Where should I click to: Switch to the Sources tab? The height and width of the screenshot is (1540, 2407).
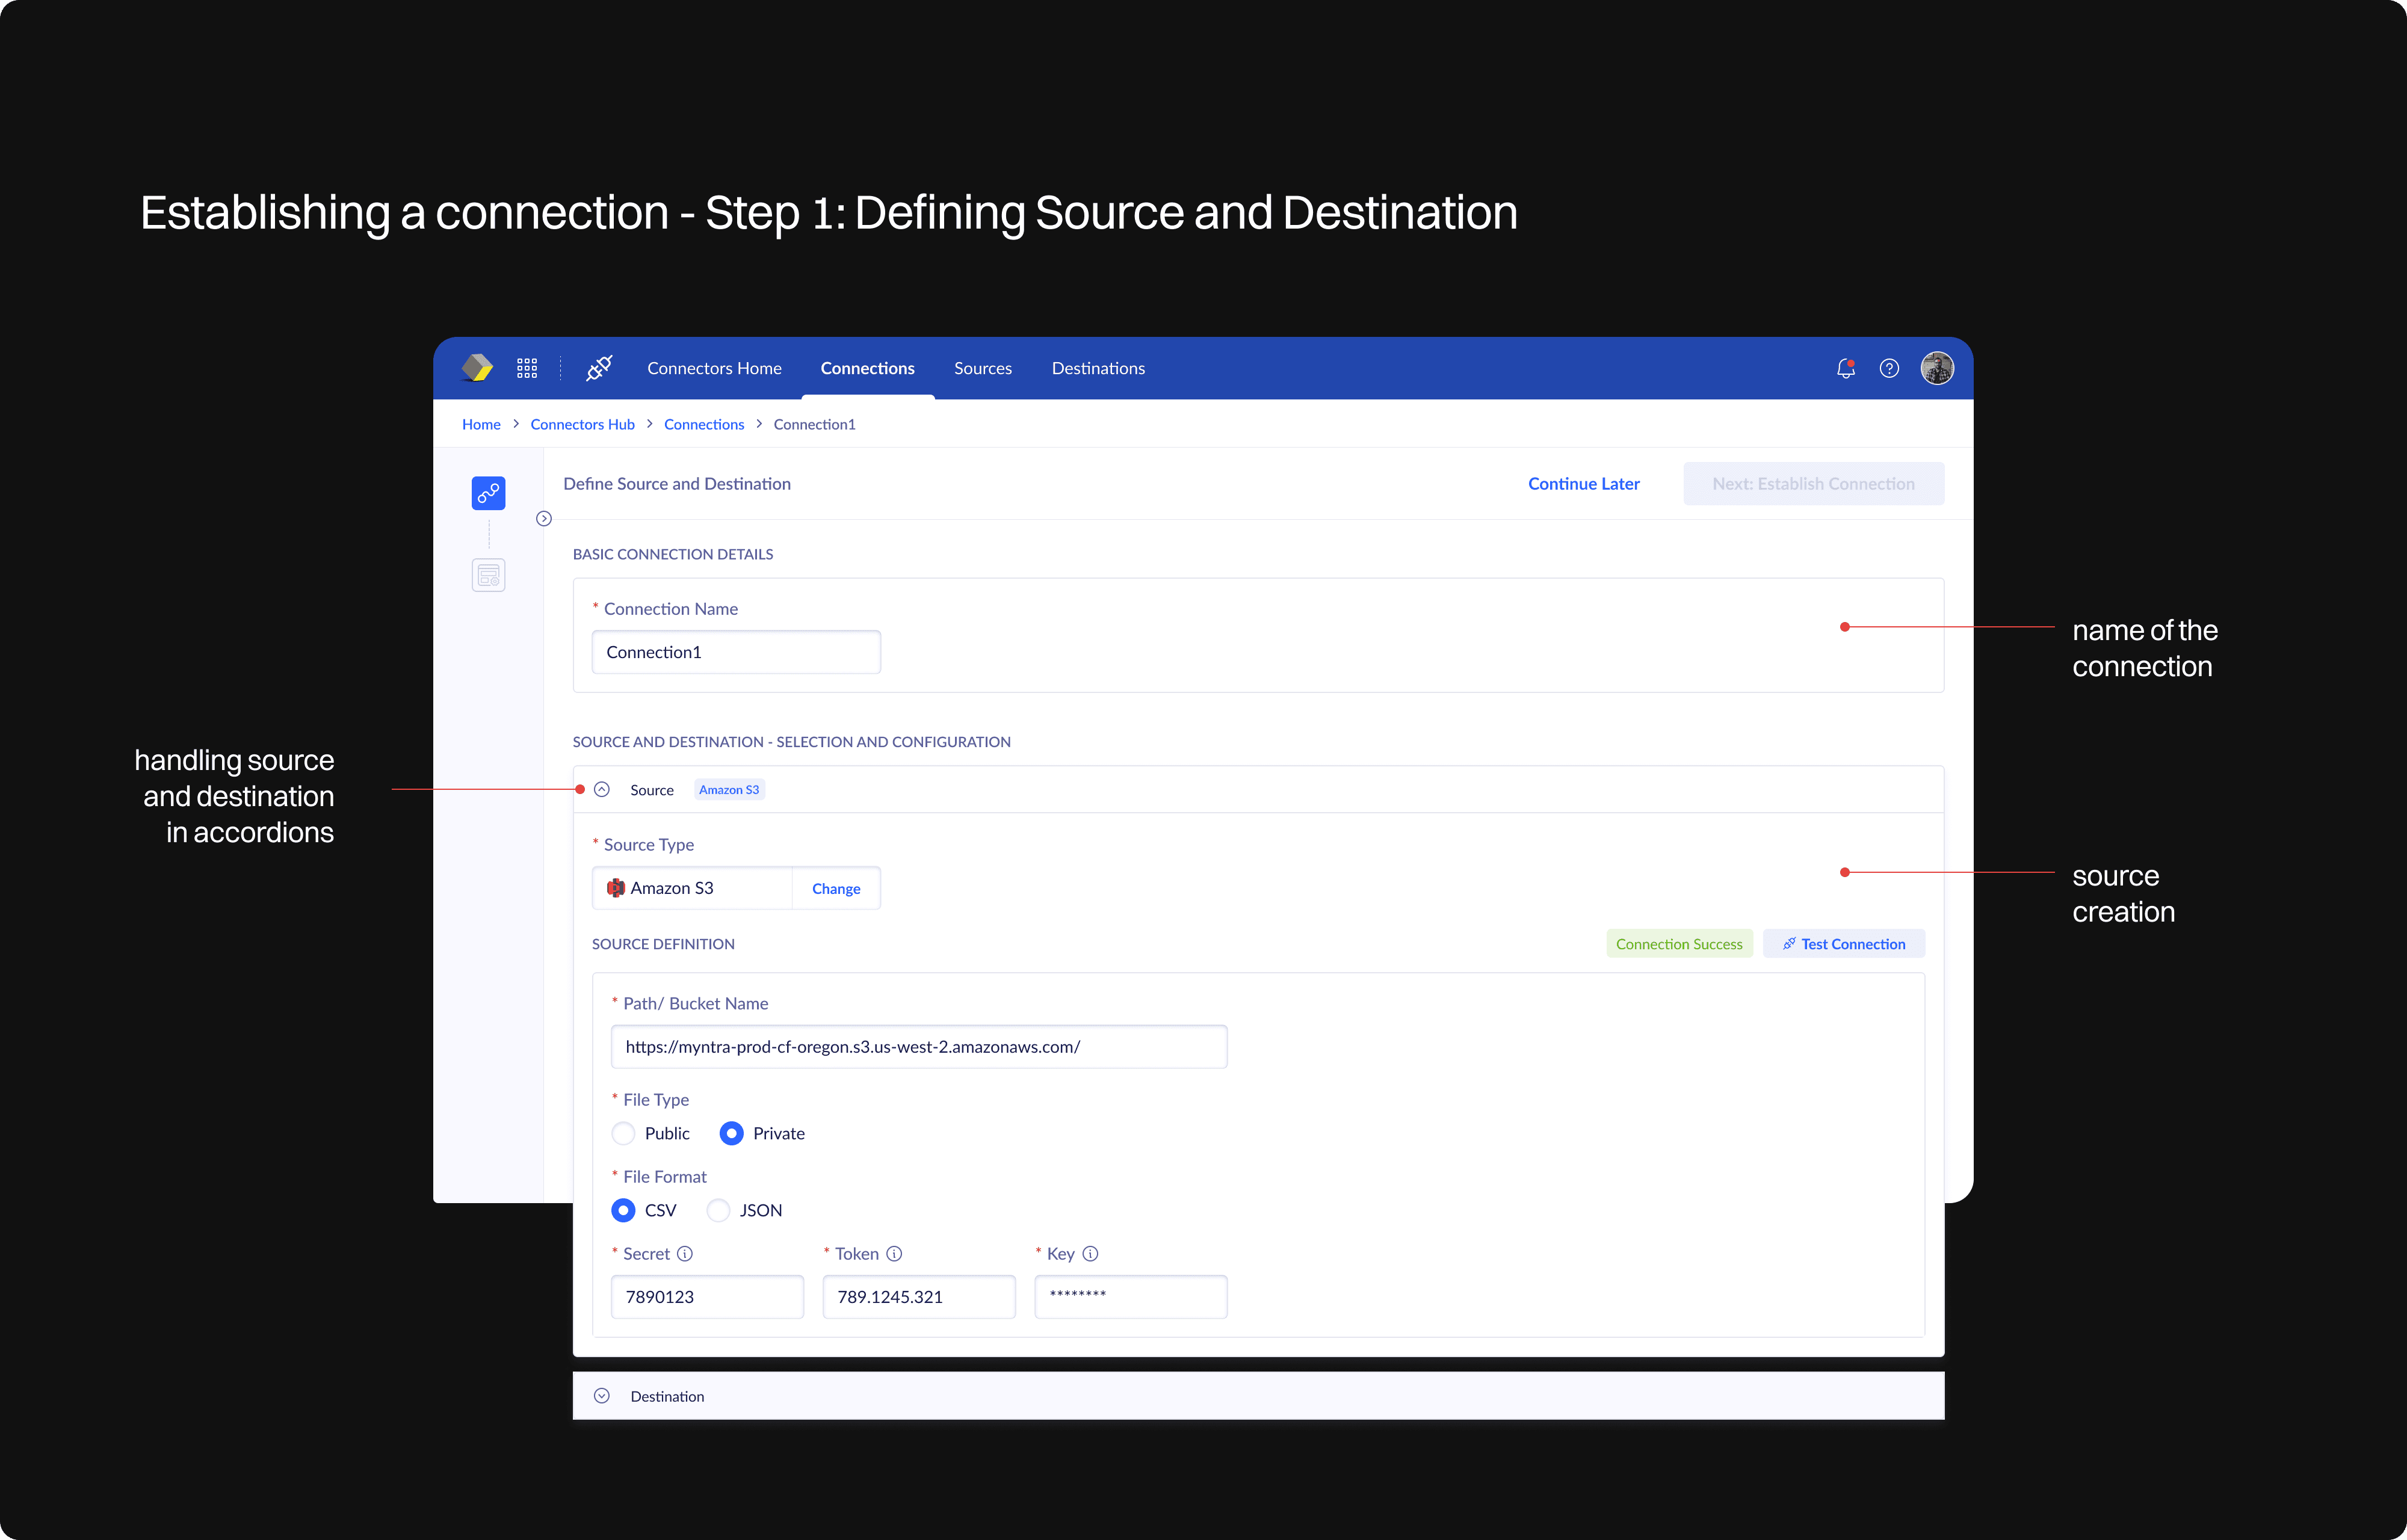[x=982, y=368]
